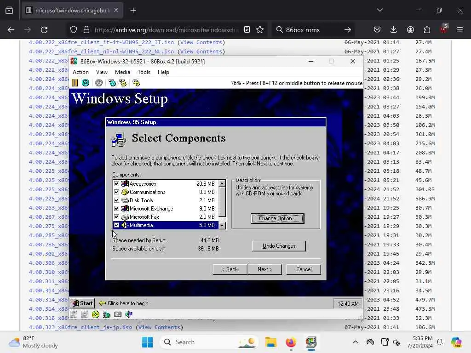Screen dimensions: 471x353
Task: Click the '86box roms' search field
Action: 312,30
